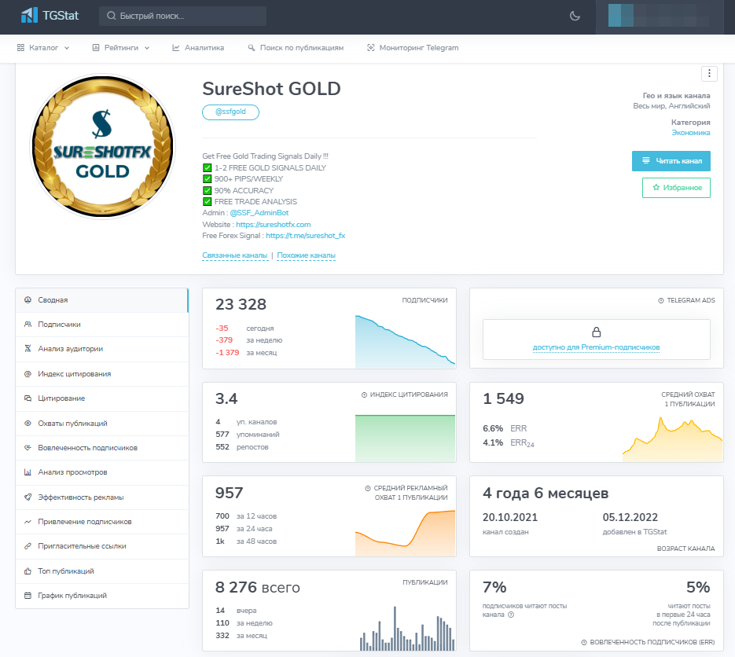Screen dimensions: 735x657
Task: Click the Пригласительные ссылки link icon
Action: coord(28,546)
